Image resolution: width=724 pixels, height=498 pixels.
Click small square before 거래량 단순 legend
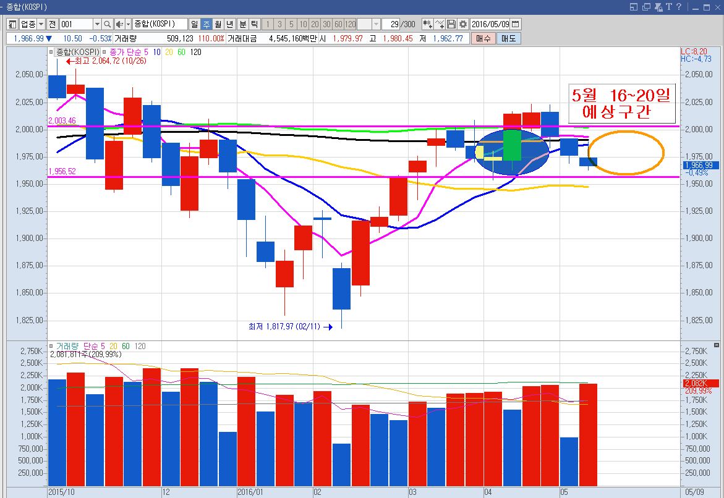tap(51, 346)
